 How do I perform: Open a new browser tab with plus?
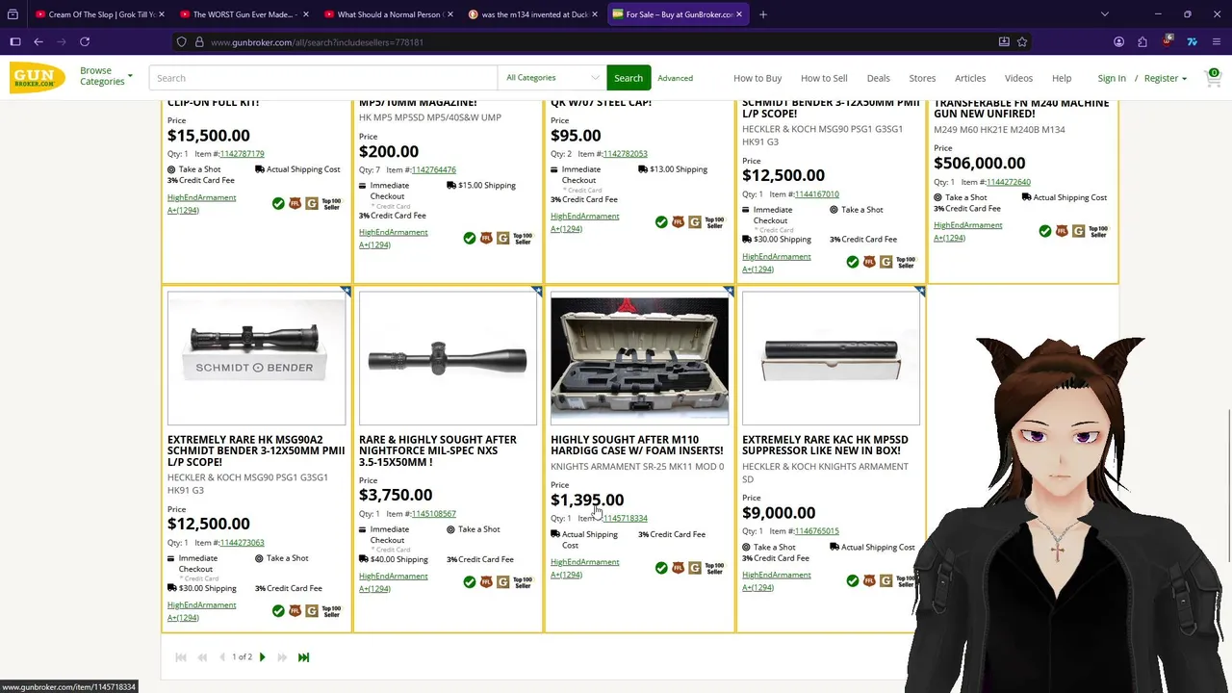[x=763, y=14]
